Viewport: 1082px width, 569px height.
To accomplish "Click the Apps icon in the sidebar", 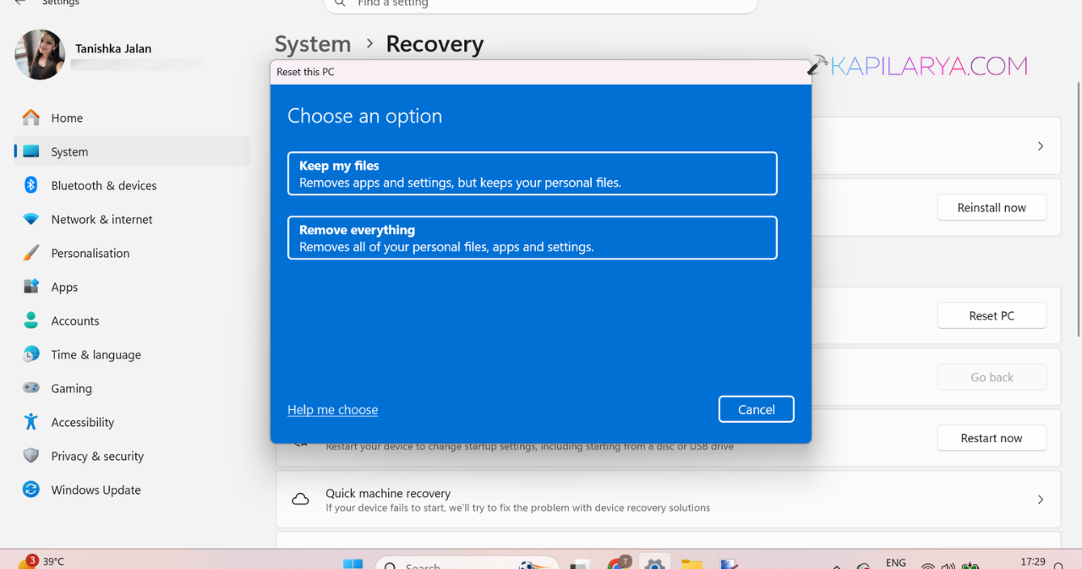I will (31, 287).
